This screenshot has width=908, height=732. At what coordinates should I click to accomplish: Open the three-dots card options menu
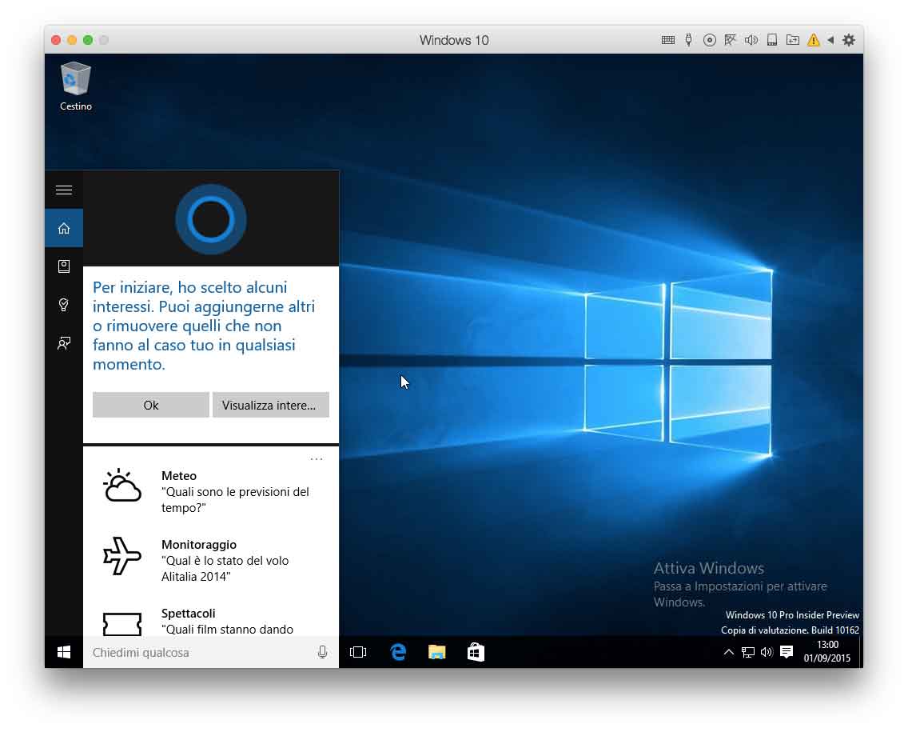[x=317, y=459]
